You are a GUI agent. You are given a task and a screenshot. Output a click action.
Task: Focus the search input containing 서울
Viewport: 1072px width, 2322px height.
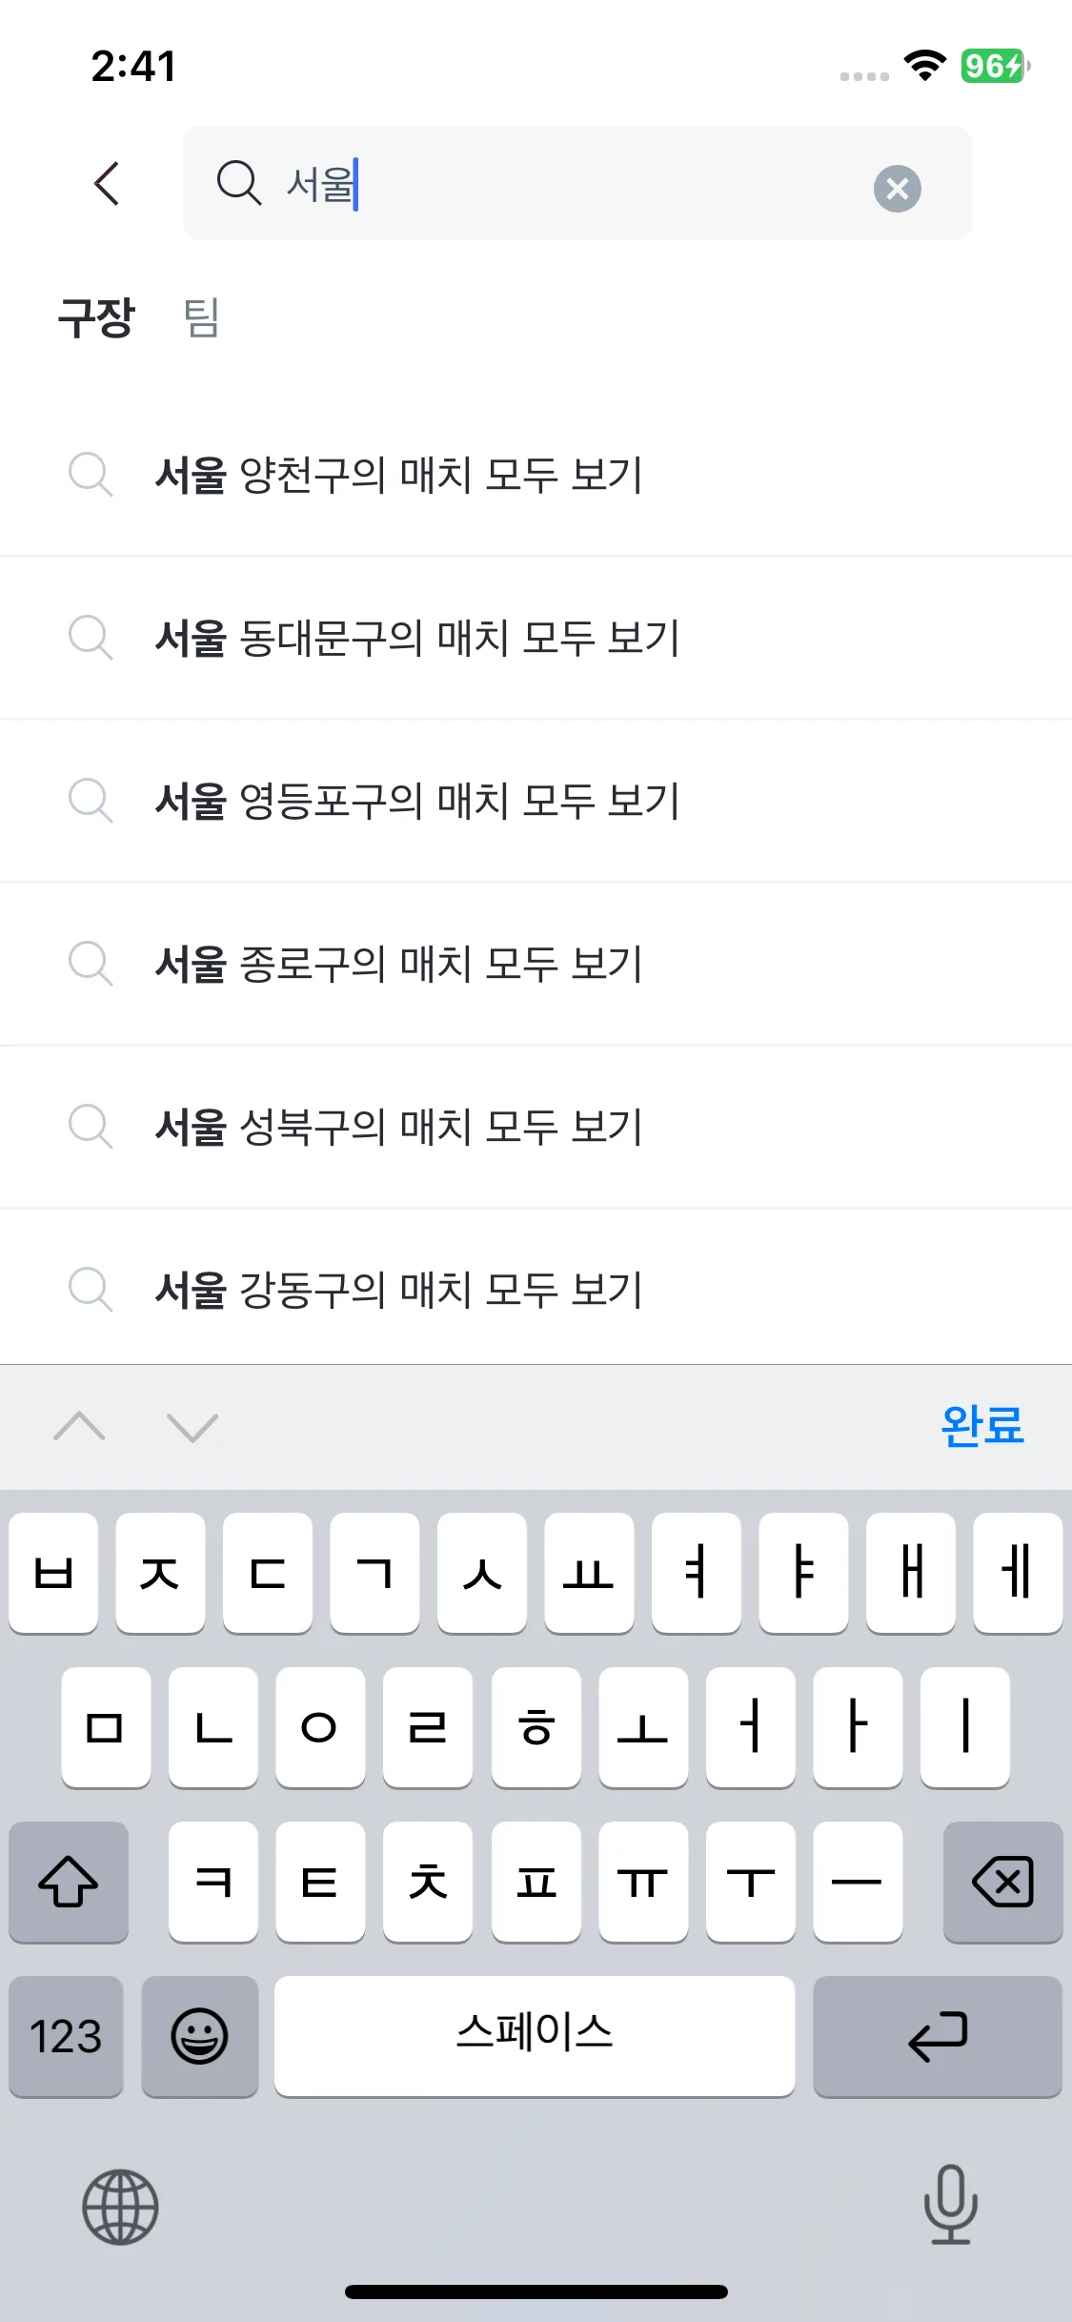(572, 183)
